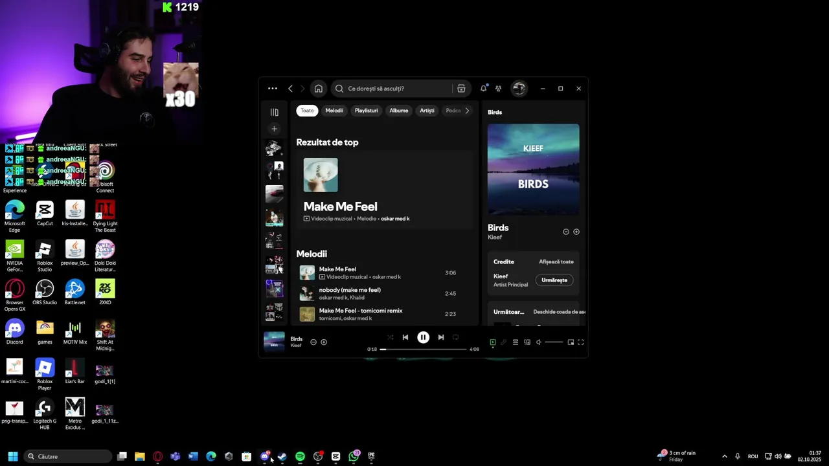Open Spotify from taskbar
Screen dimensions: 829x466
coord(300,456)
